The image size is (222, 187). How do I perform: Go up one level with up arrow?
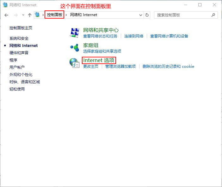30,15
